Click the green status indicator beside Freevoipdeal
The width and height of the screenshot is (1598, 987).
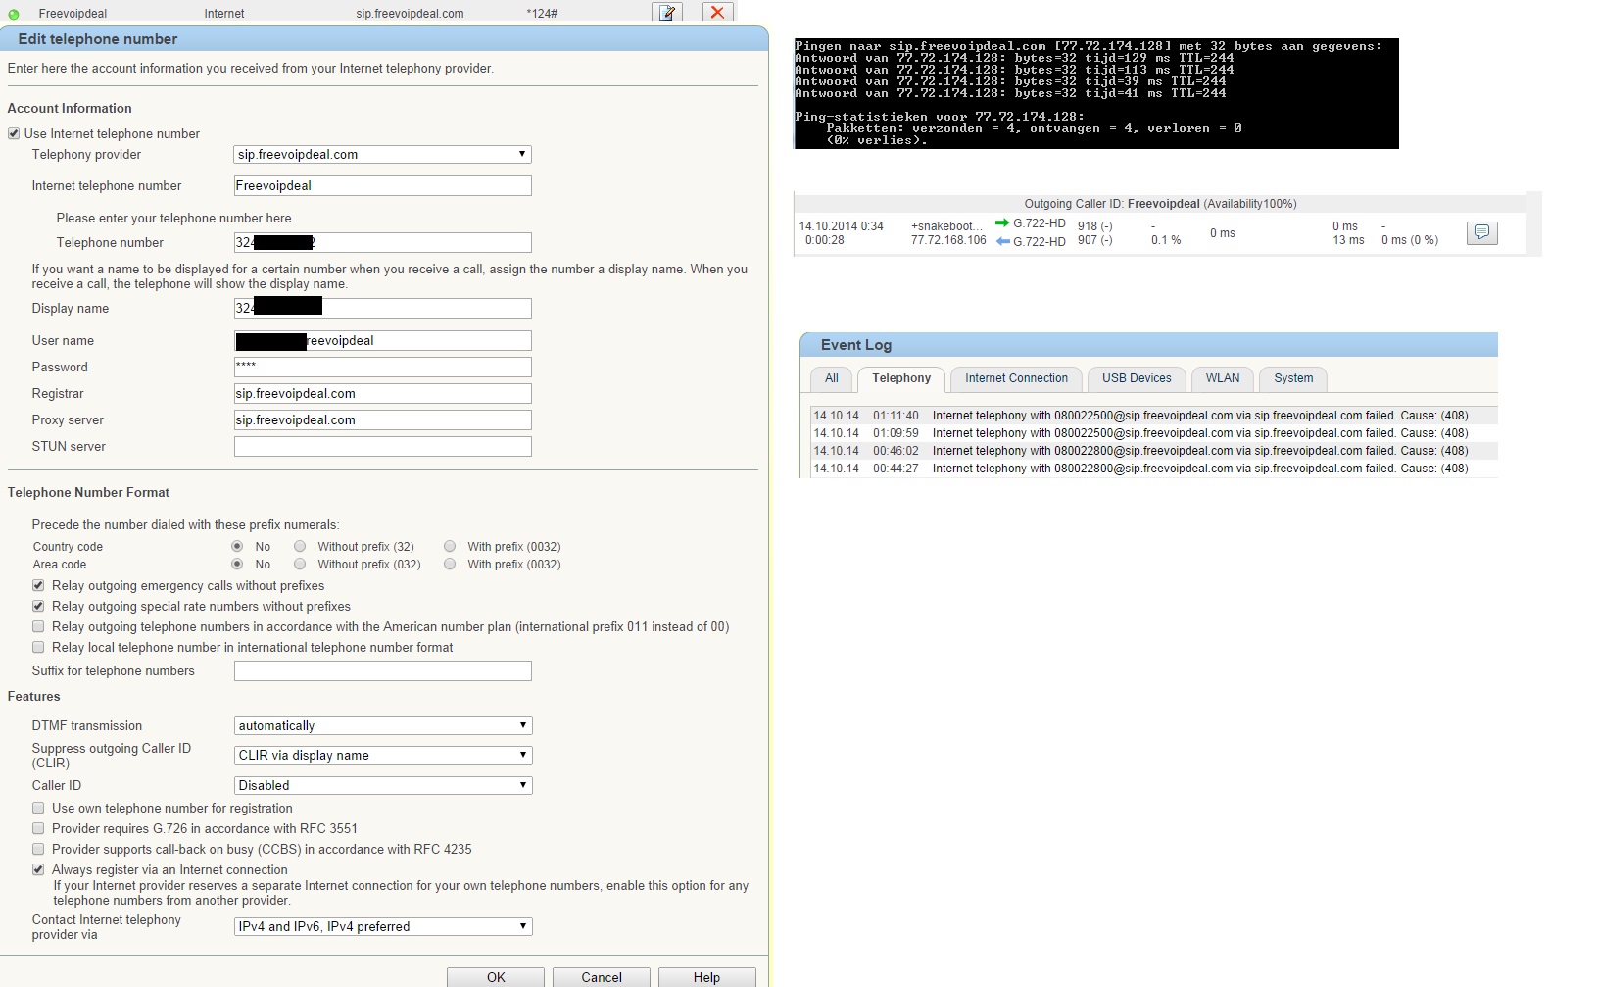click(14, 14)
